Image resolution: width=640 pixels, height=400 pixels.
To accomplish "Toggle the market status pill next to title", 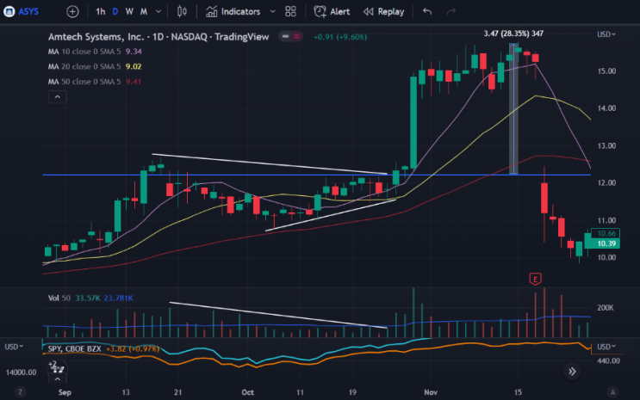I will [290, 37].
